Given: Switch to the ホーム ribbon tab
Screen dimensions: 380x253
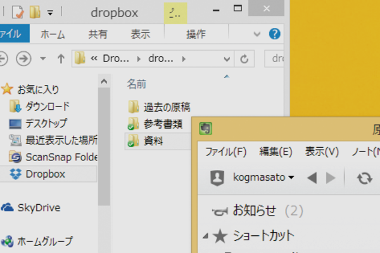Looking at the screenshot, I should [x=53, y=34].
